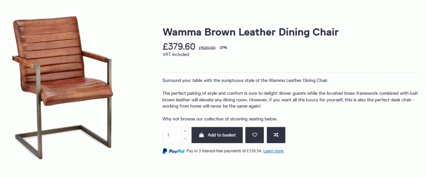Click the Pay in 3 interest-free payments message
This screenshot has height=178, width=427.
(x=224, y=151)
